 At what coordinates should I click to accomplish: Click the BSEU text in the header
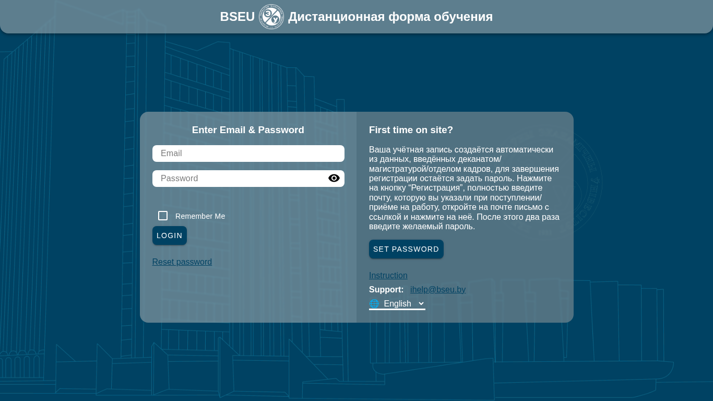point(237,17)
